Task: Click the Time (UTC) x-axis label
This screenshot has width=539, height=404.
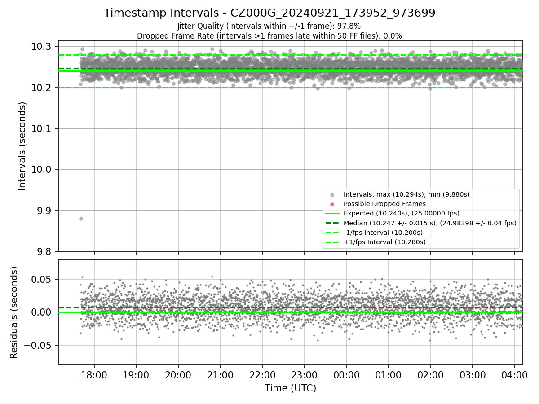Action: [x=290, y=388]
